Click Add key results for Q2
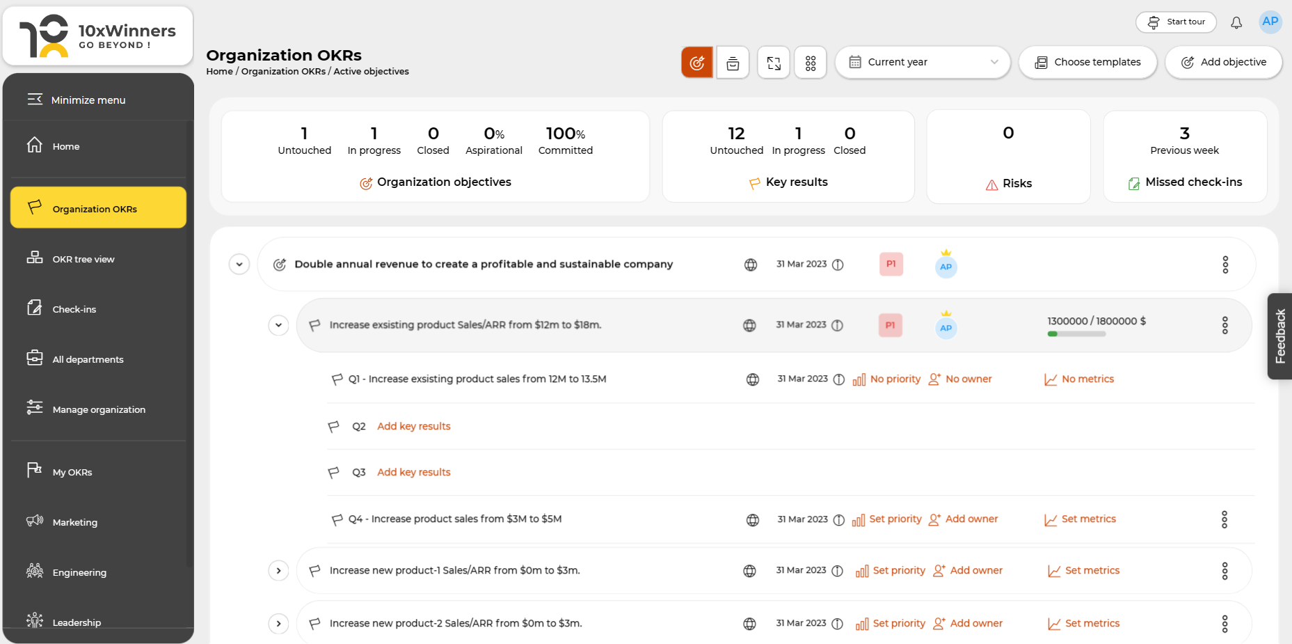The height and width of the screenshot is (644, 1292). point(413,425)
